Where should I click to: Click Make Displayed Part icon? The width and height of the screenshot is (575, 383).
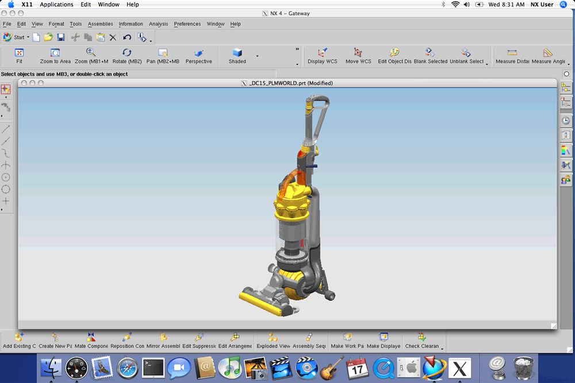(383, 337)
